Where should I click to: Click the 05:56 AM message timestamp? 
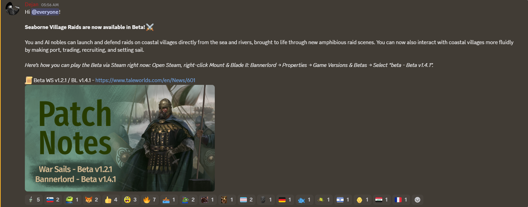(x=50, y=5)
